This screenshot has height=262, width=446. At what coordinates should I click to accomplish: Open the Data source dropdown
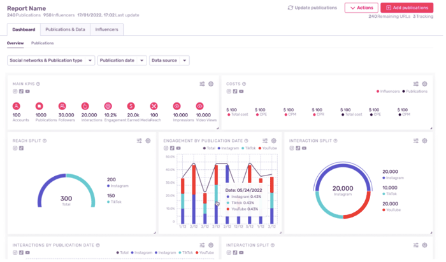pyautogui.click(x=169, y=60)
